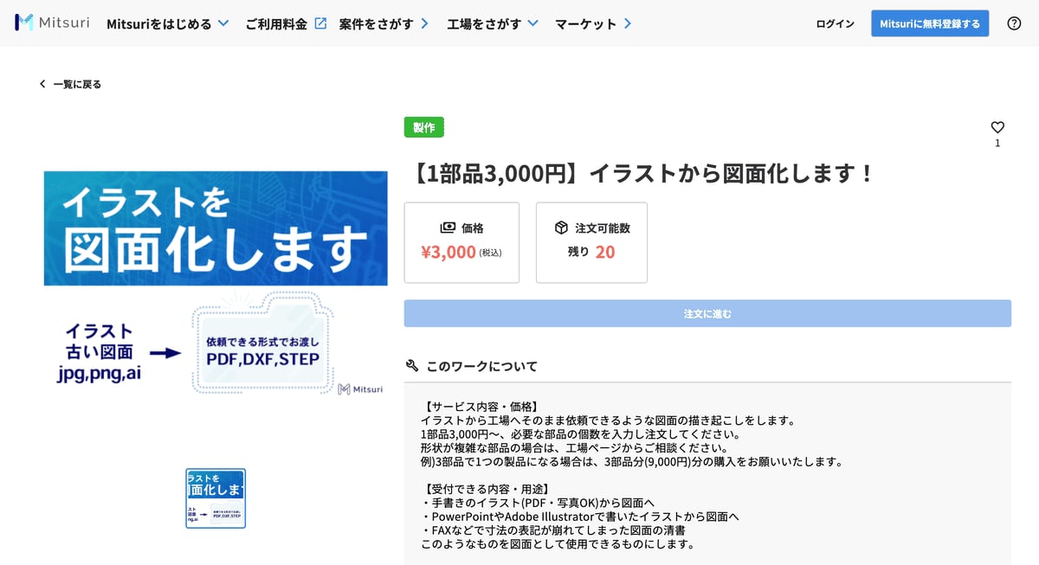Viewport: 1039px width, 565px height.
Task: Click the main product image イラストを図面化します
Action: coord(216,285)
